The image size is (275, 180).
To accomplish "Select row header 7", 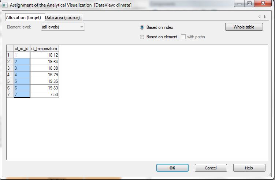I will coord(10,95).
